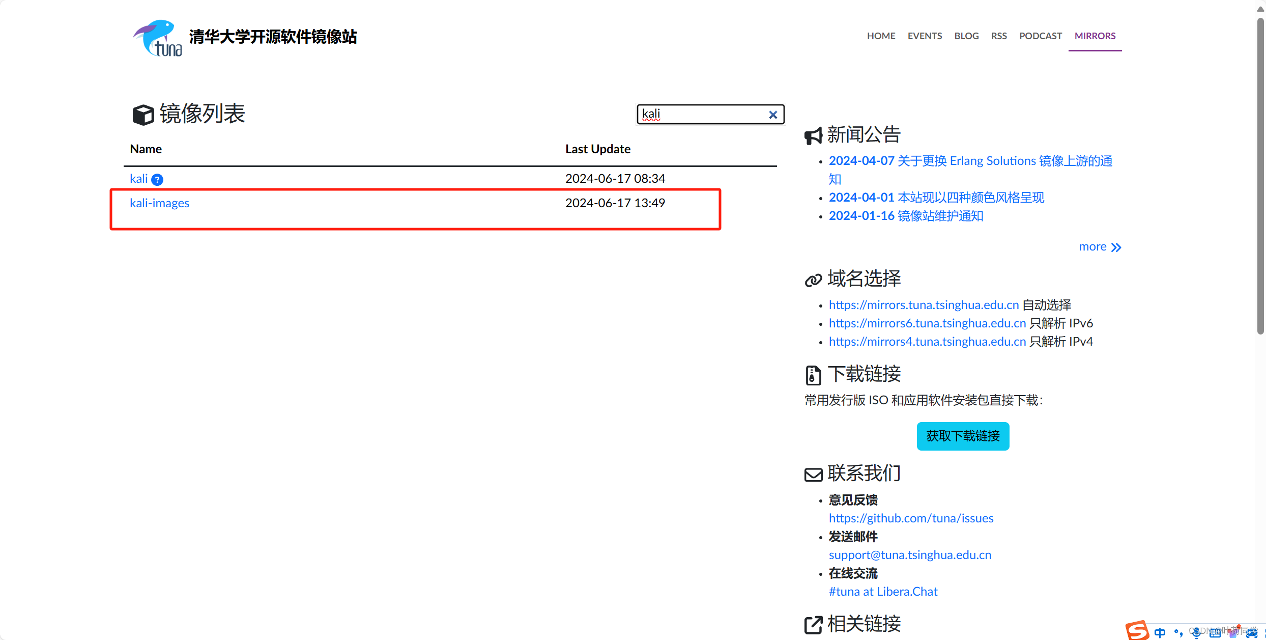Click the page vertical scrollbar thumb
1266x640 pixels.
(x=1260, y=176)
